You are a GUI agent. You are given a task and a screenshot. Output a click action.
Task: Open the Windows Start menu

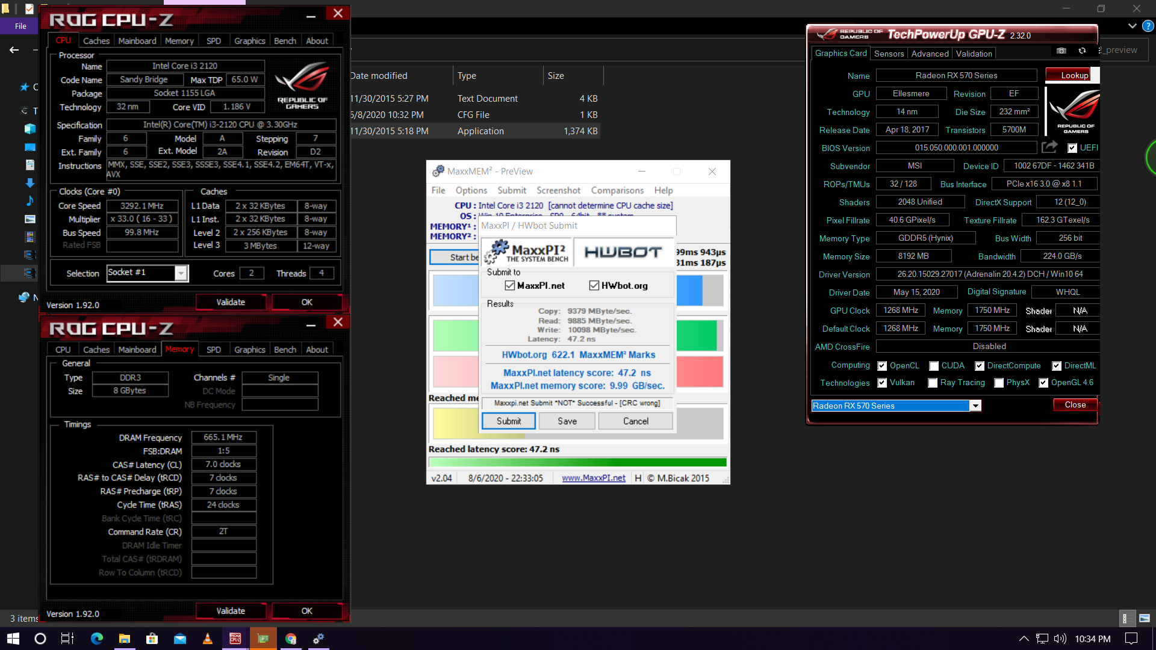[x=13, y=639]
